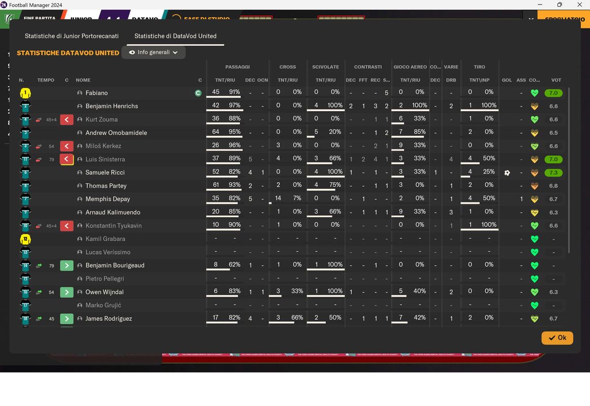Image resolution: width=590 pixels, height=406 pixels.
Task: Click Marko Grujić's name row
Action: 103,305
